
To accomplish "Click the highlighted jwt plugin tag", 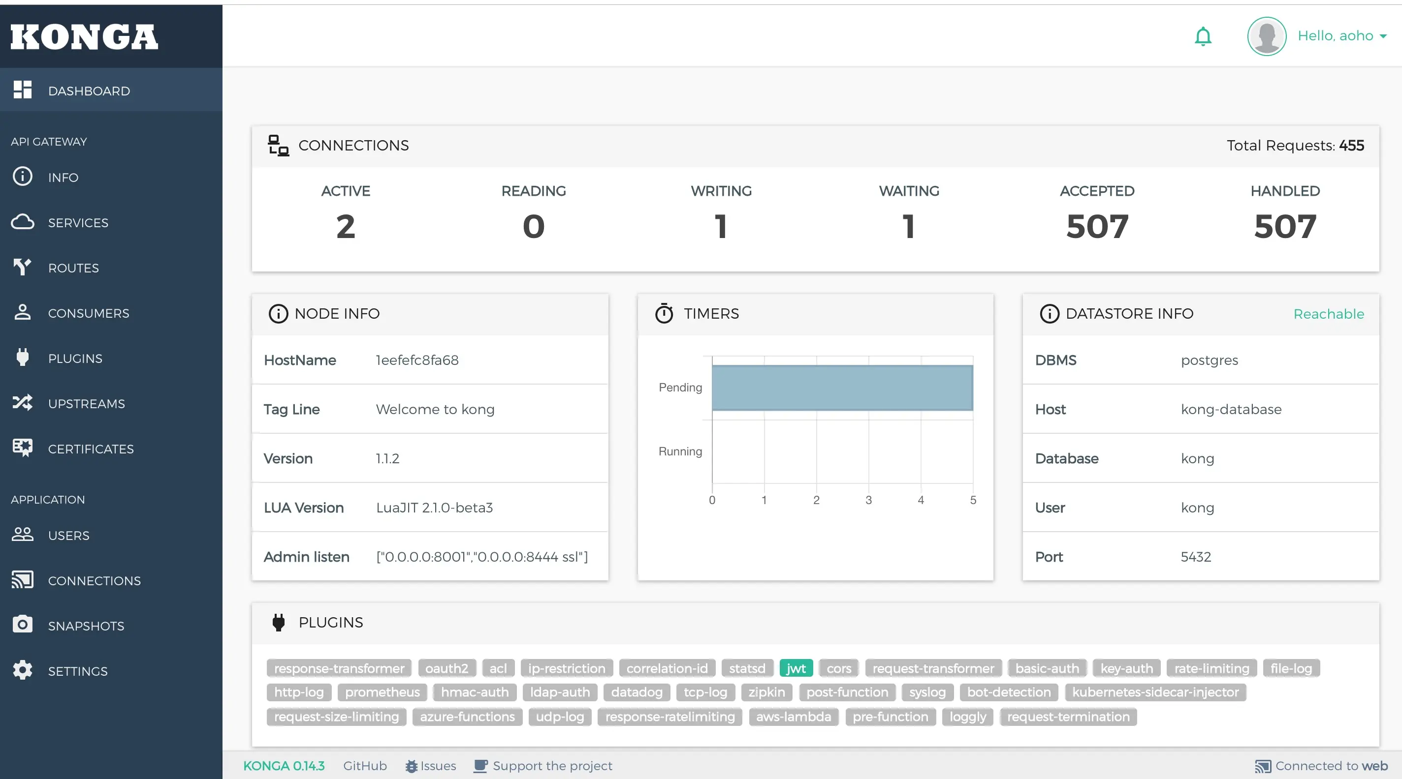I will (796, 667).
